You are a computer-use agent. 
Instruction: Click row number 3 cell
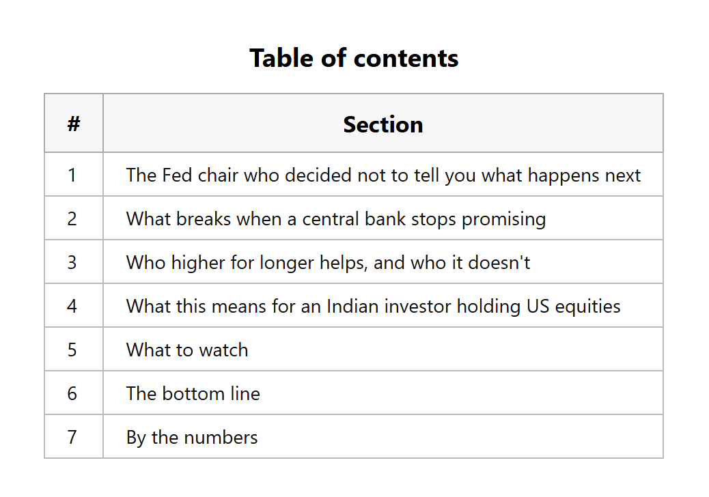point(74,262)
